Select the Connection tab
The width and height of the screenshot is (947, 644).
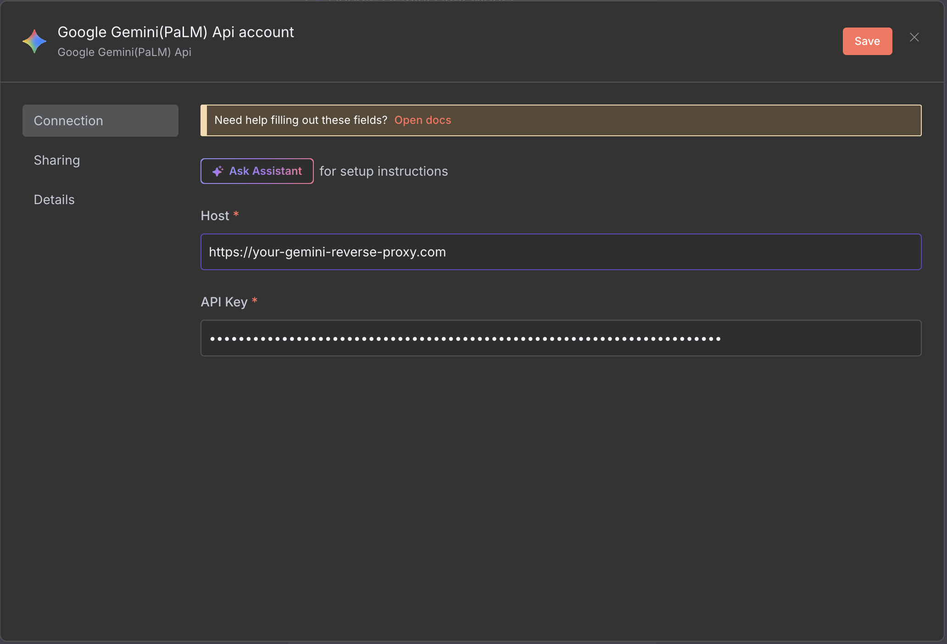[100, 121]
